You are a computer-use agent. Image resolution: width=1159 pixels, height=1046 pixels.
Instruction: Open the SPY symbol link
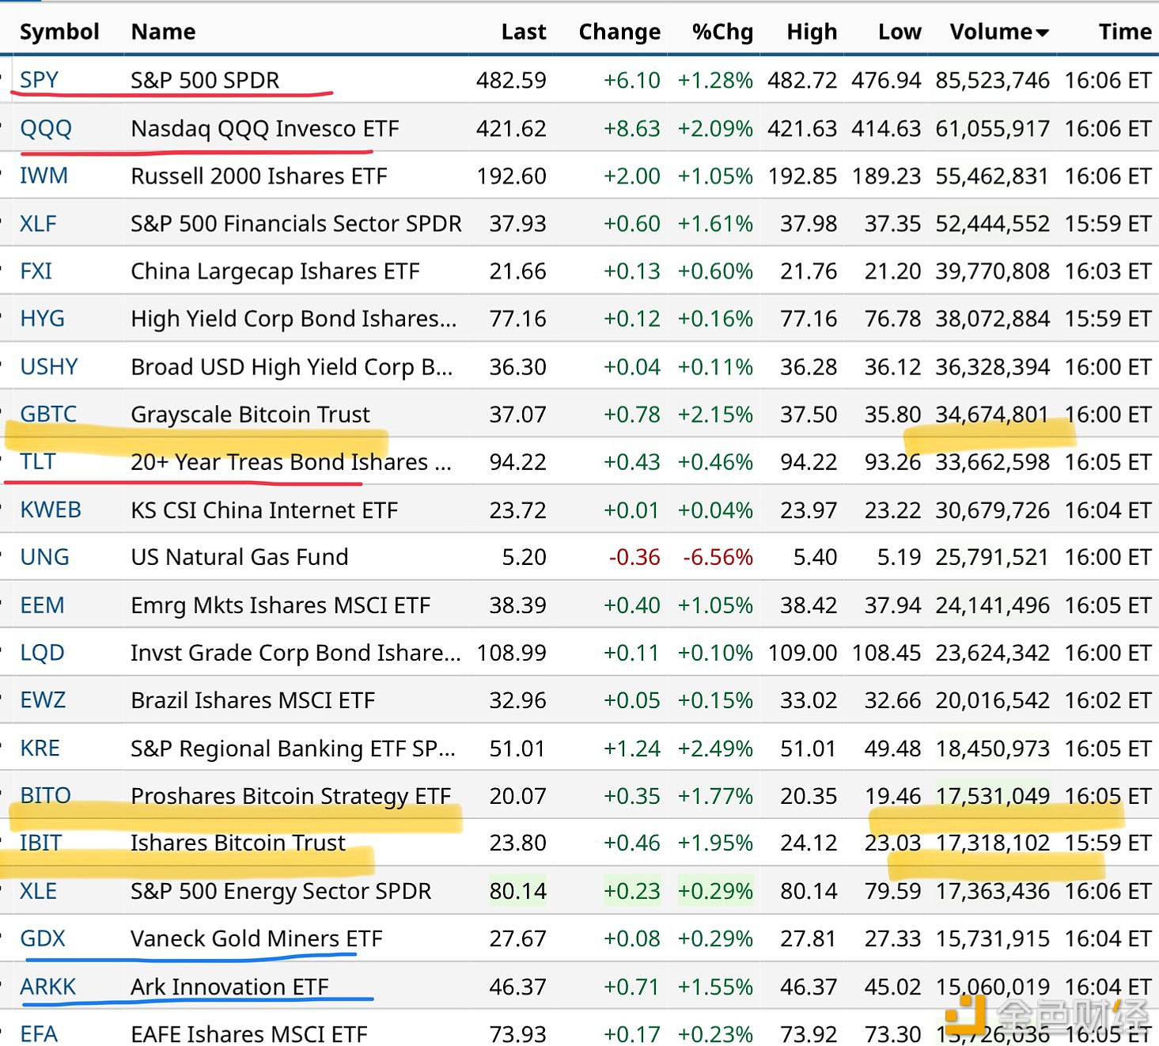pyautogui.click(x=39, y=80)
